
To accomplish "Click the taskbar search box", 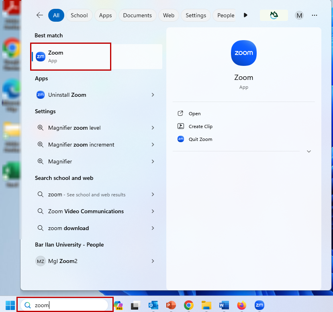I will (x=66, y=305).
